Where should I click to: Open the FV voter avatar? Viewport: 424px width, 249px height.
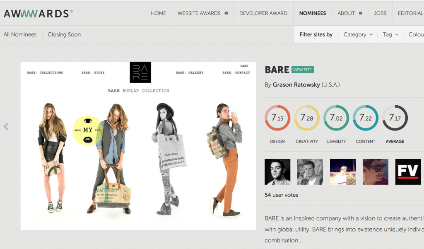[408, 172]
